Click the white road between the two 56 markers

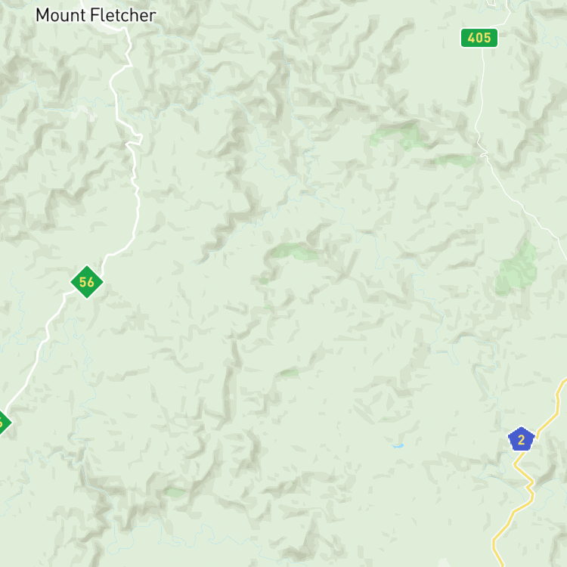tap(36, 358)
